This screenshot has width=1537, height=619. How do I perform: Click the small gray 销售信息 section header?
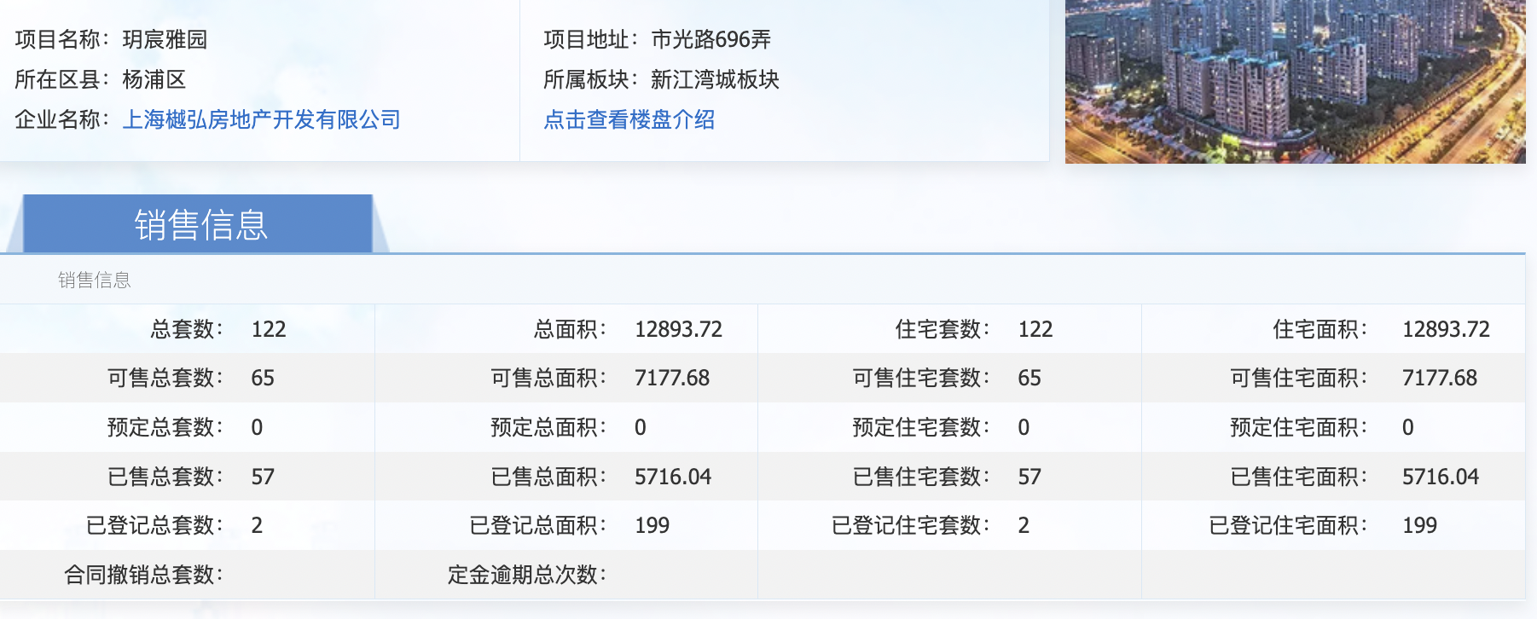pos(94,280)
